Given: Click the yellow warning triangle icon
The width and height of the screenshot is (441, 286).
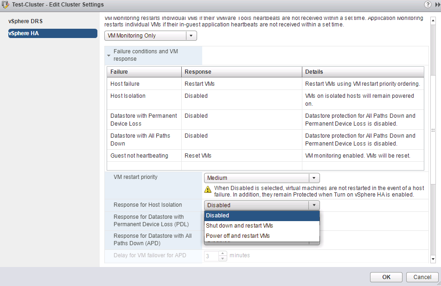Looking at the screenshot, I should (x=208, y=189).
